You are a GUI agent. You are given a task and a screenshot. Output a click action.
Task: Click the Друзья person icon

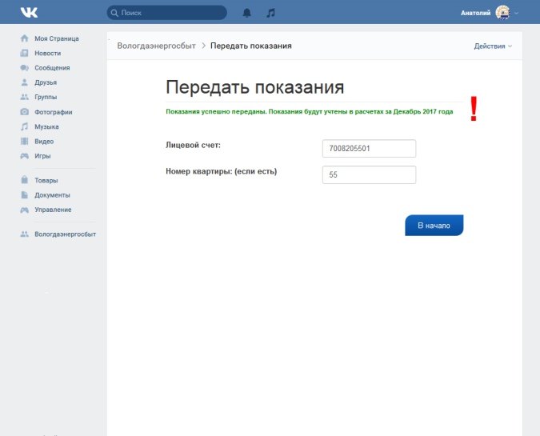25,82
